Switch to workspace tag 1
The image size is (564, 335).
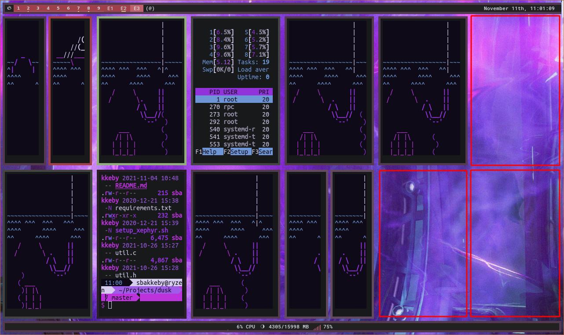(18, 8)
